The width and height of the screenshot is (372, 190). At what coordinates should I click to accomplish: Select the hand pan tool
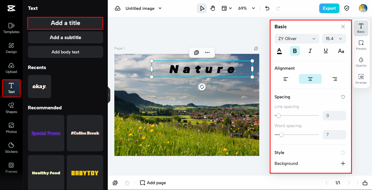(213, 8)
